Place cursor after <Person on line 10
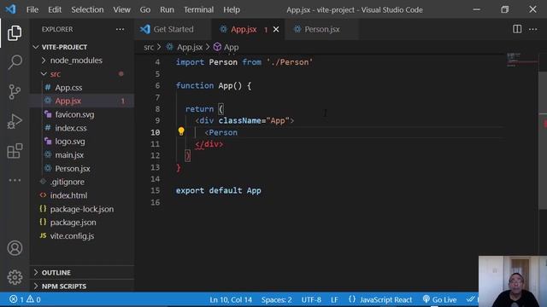 pos(238,133)
